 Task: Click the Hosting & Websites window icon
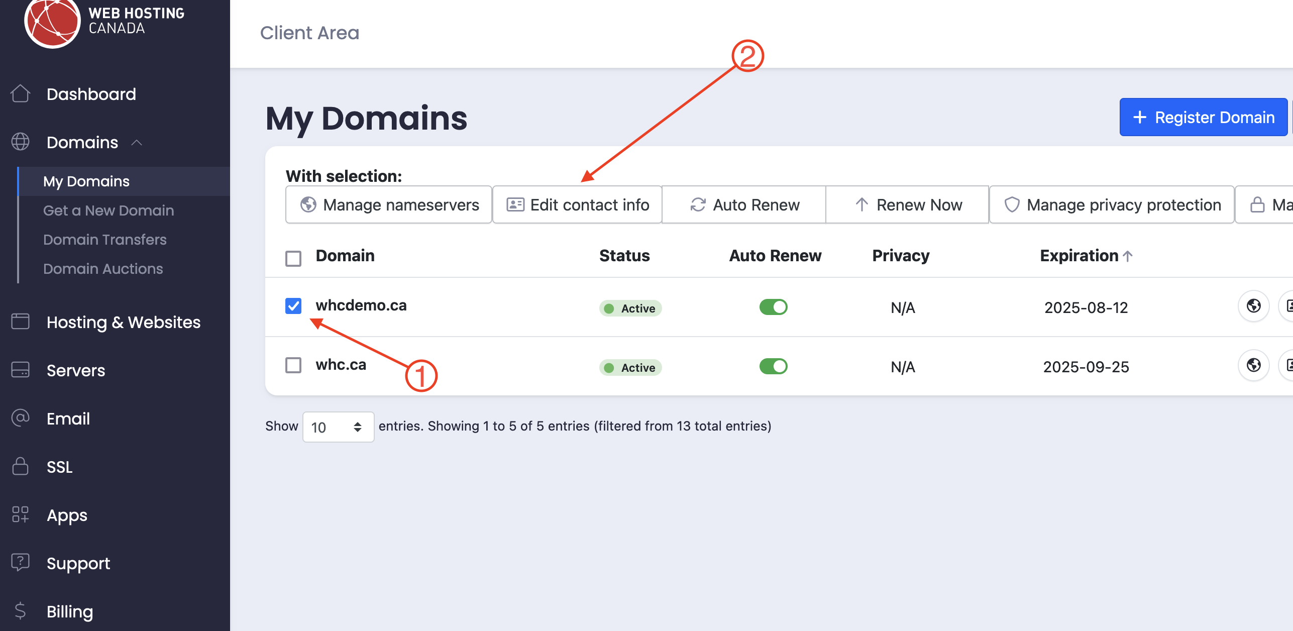(20, 322)
